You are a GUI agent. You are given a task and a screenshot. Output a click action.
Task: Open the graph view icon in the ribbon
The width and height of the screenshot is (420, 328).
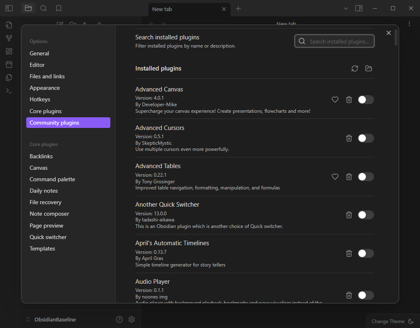(x=9, y=38)
